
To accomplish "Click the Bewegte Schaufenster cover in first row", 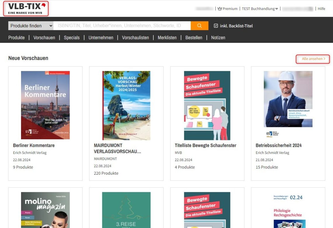I will tap(207, 105).
